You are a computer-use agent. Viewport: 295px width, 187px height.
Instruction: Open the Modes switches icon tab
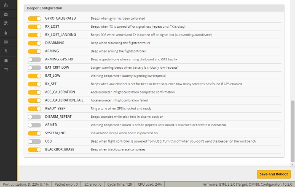point(6,23)
